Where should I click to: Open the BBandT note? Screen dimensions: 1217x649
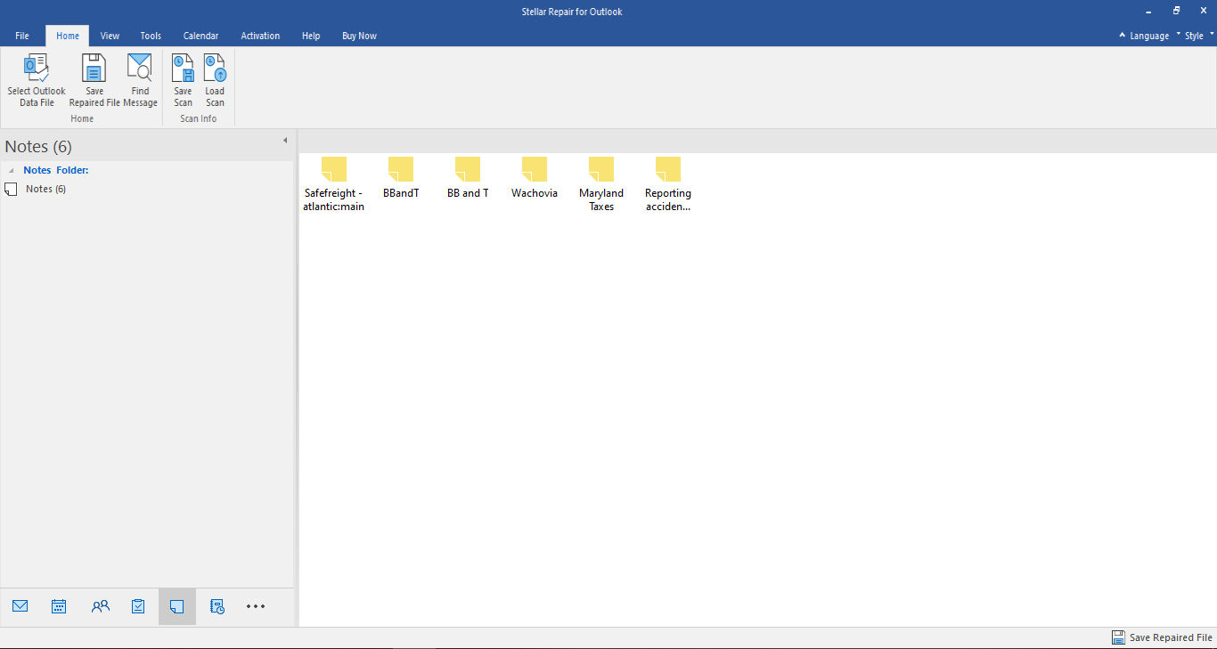(401, 178)
